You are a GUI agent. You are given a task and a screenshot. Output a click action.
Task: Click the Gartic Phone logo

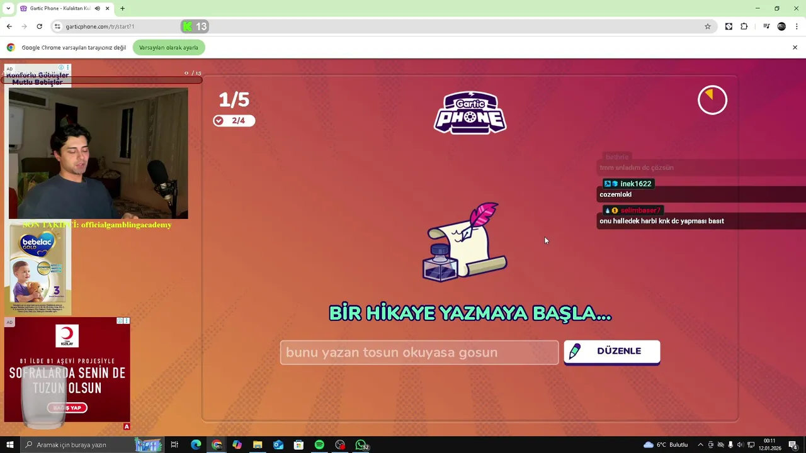point(470,113)
